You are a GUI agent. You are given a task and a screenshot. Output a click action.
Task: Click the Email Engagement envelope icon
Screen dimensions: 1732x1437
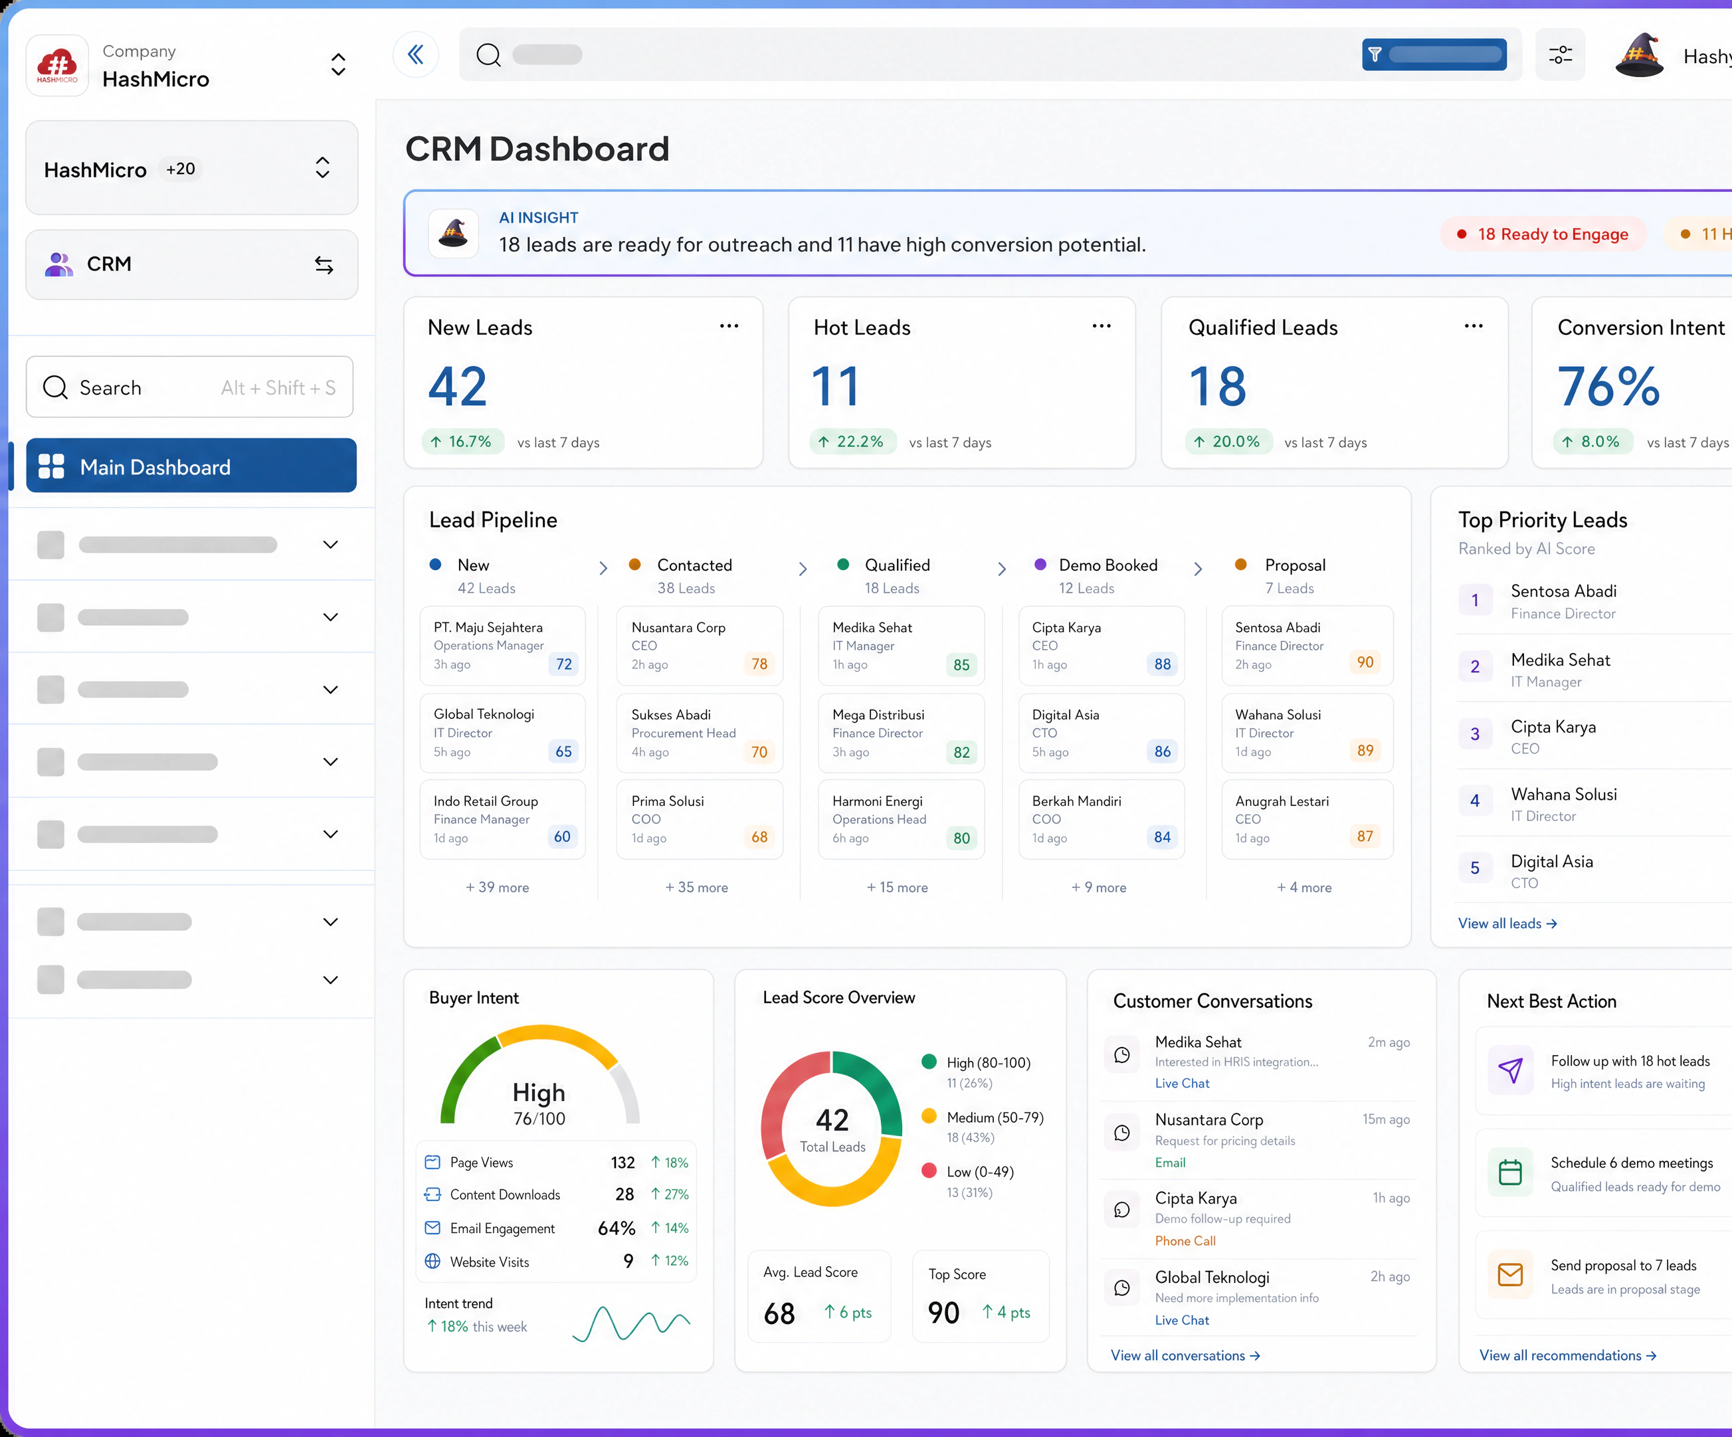(433, 1228)
